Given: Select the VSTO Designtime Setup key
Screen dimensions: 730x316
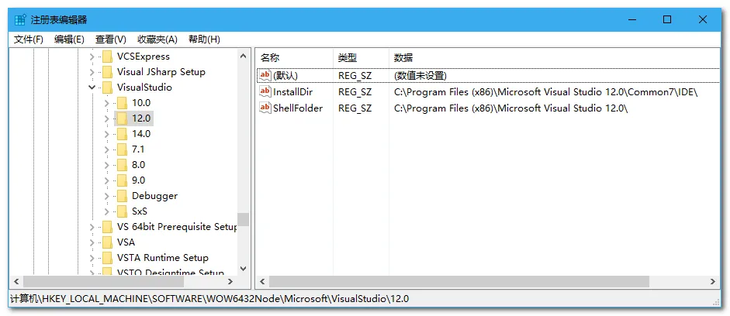Looking at the screenshot, I should 171,273.
